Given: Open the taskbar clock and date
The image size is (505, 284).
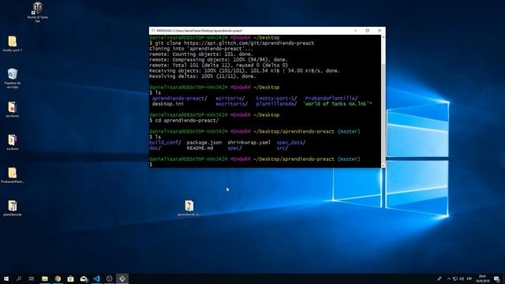Looking at the screenshot, I should (x=482, y=278).
